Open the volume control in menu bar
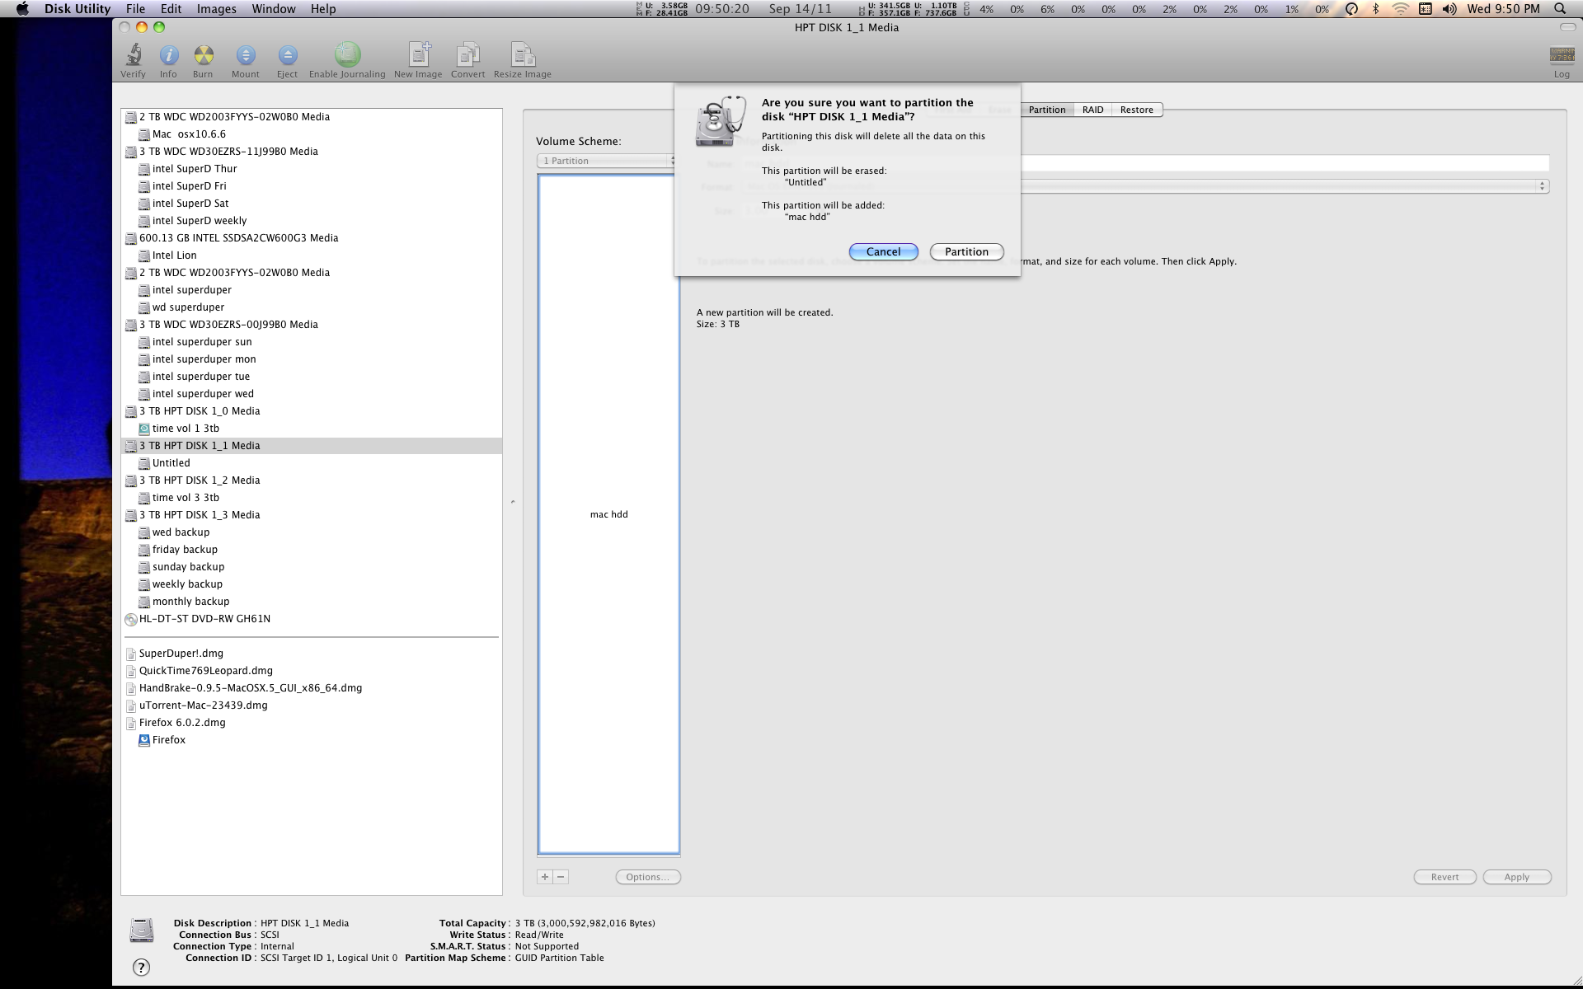 click(x=1449, y=9)
